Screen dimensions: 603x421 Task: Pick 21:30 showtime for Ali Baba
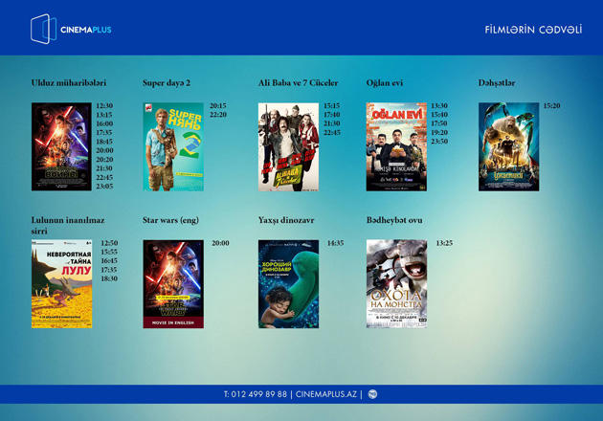(331, 123)
